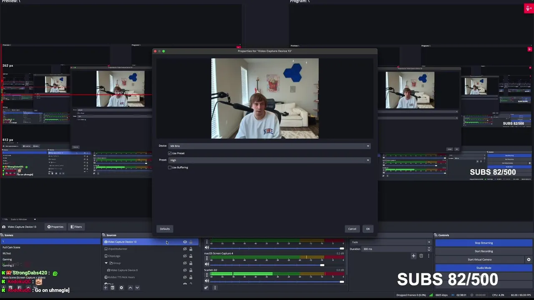Select the Gaming scene
The image size is (534, 300).
[x=50, y=259]
